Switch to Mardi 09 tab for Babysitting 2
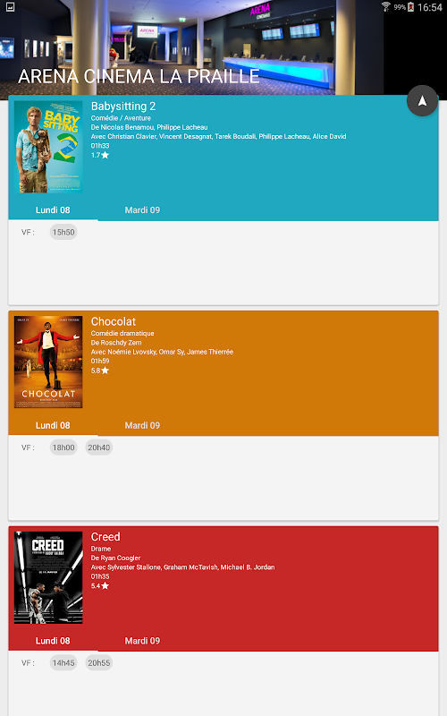447x716 pixels. [142, 210]
